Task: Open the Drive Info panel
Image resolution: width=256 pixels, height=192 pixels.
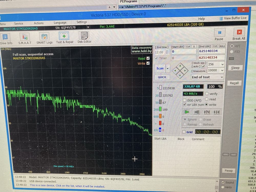Action: pyautogui.click(x=6, y=39)
